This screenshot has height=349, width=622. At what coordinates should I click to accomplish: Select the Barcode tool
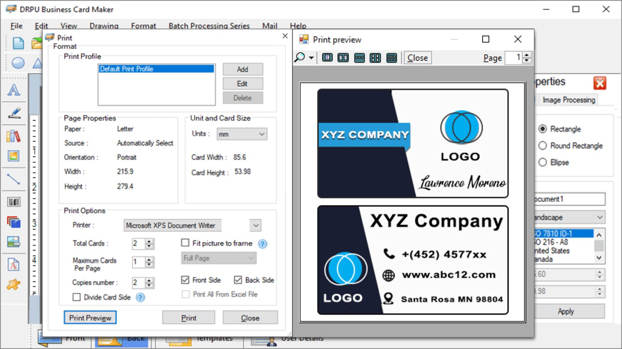14,202
